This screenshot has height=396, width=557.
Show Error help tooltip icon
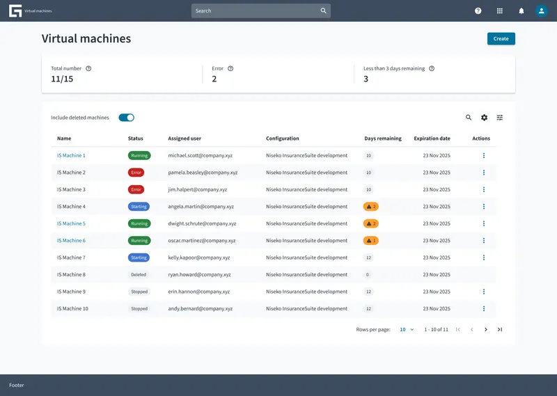[230, 68]
